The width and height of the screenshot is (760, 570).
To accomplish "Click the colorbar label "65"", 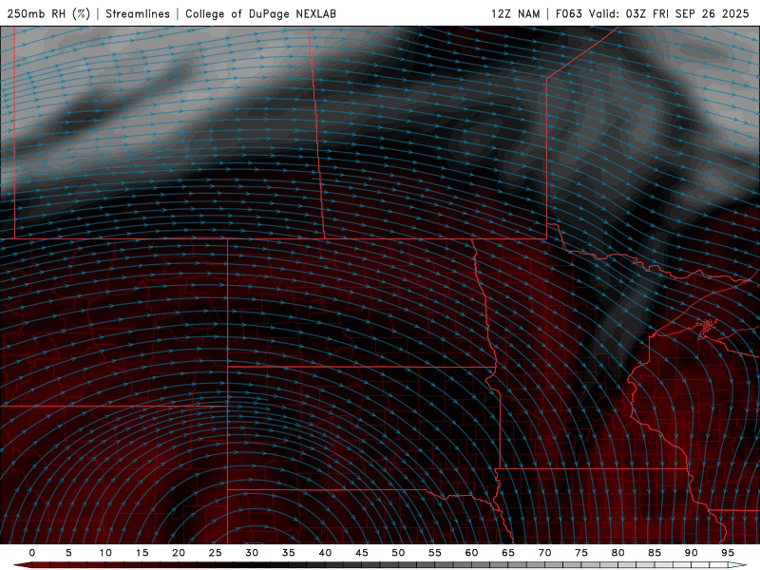I will (508, 553).
